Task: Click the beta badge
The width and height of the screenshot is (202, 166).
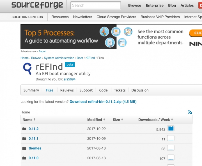Action: (x=70, y=65)
